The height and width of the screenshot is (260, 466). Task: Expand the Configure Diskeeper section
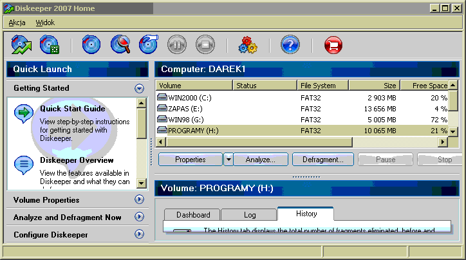point(139,234)
